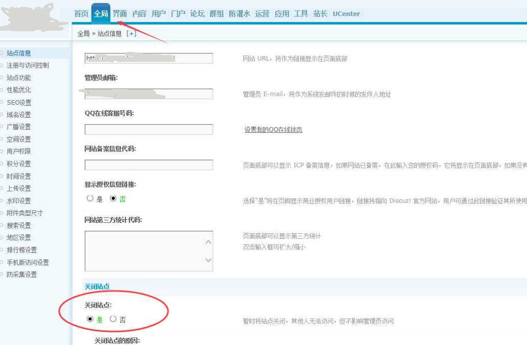Screen dimensions: 527x345
Task: Open 手机版访问设置 sidebar item
Action: [28, 262]
